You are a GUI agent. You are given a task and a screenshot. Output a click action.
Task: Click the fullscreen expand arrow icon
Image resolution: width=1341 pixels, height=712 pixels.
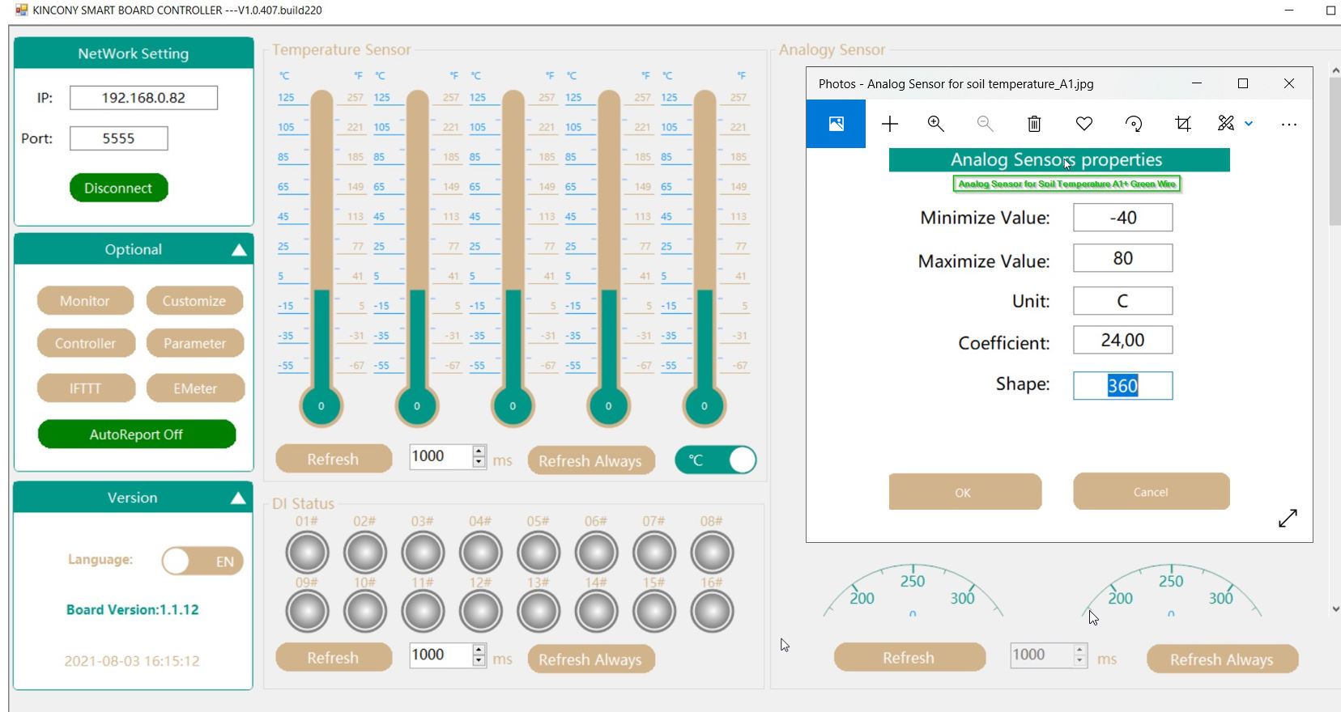pyautogui.click(x=1288, y=518)
